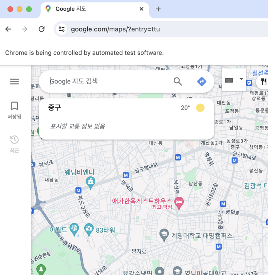Click the 계명대학교 대명캠퍼스 label
The width and height of the screenshot is (268, 275).
[x=202, y=235]
